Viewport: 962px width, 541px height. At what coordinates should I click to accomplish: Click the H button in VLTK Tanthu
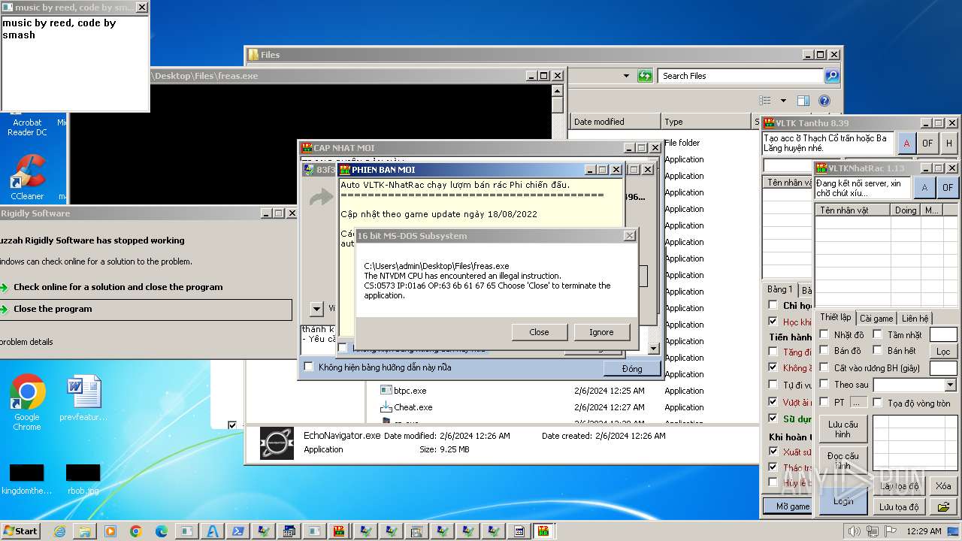[x=949, y=143]
